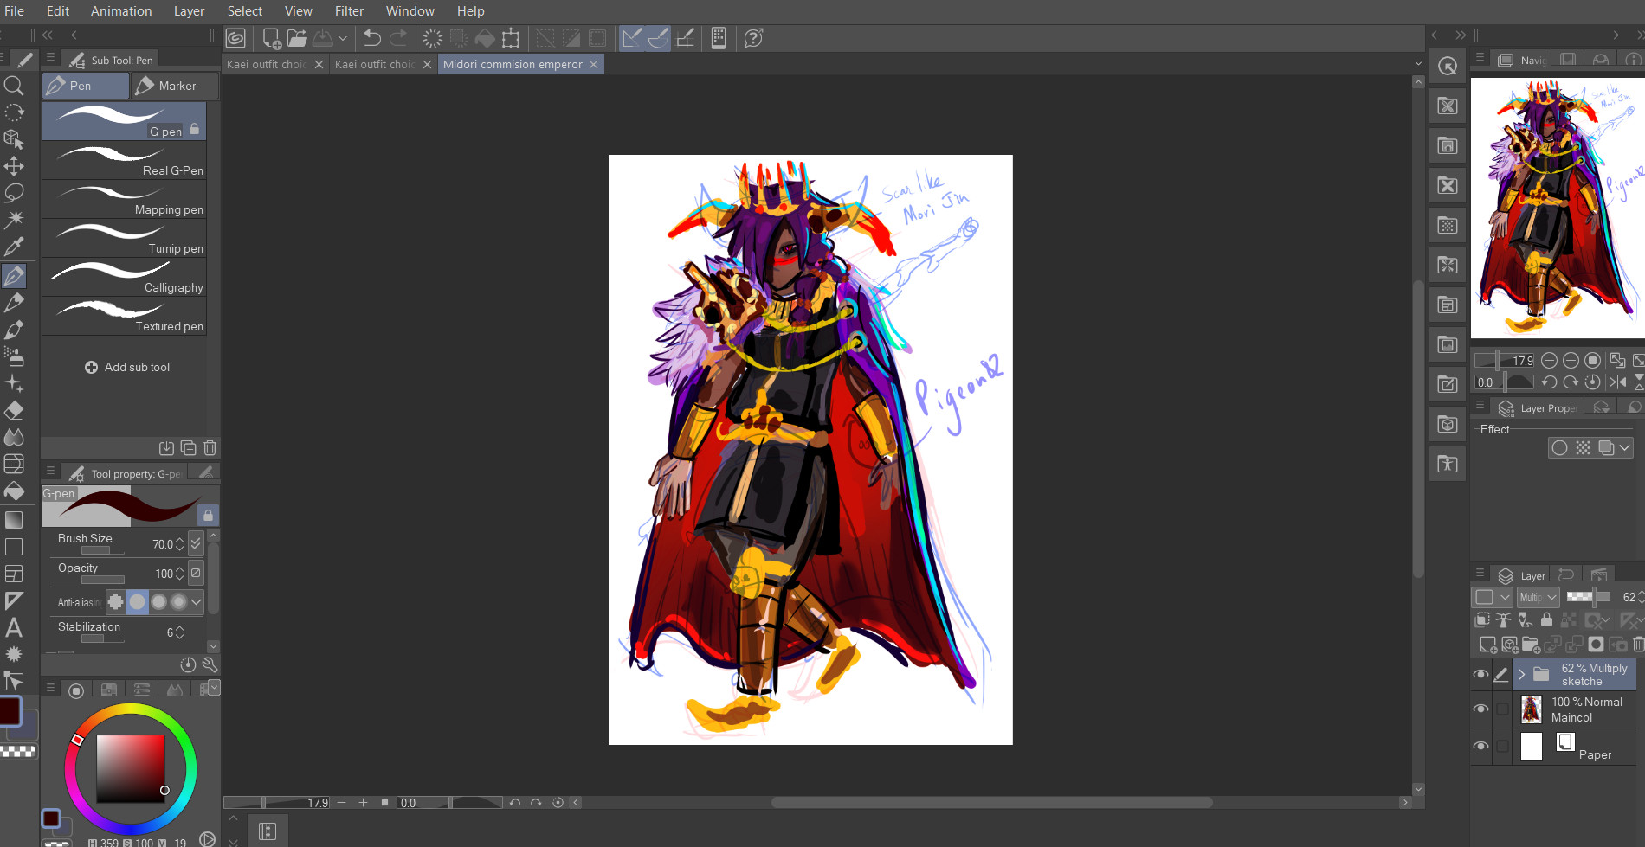Click the delete layer trash icon

(x=1638, y=645)
